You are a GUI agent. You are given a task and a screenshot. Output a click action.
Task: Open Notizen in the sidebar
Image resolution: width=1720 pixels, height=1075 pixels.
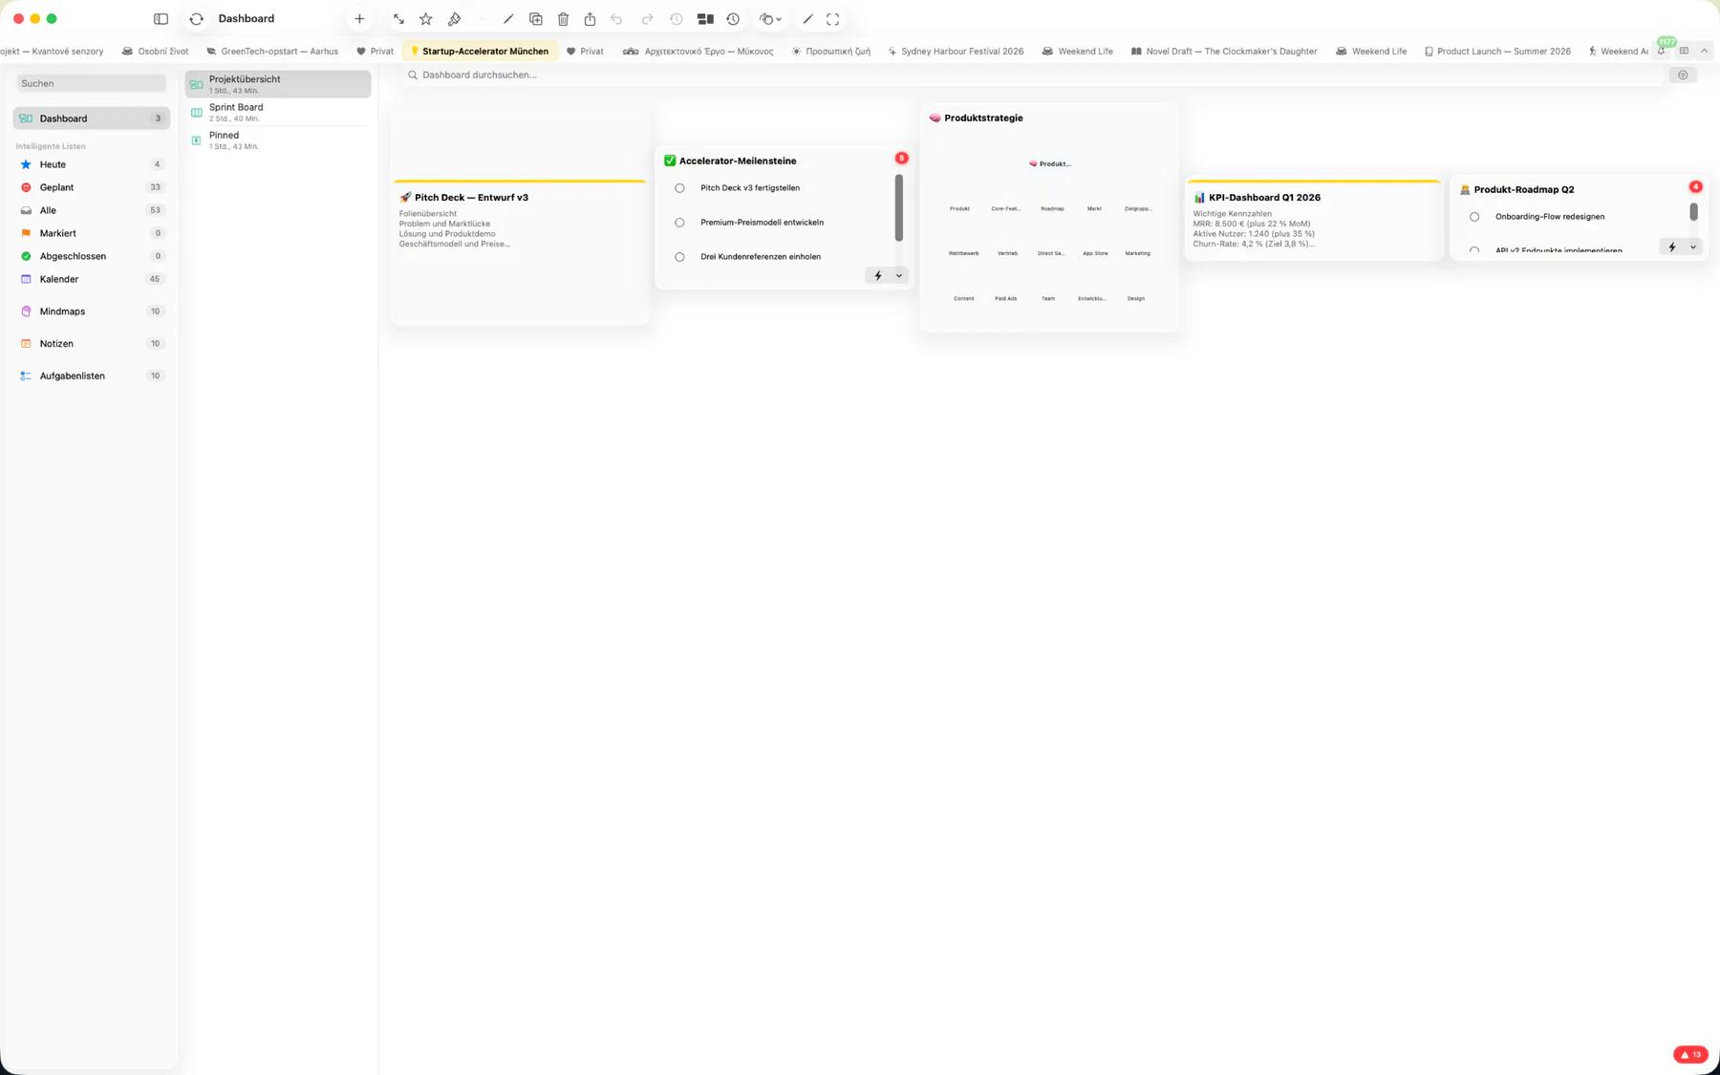tap(92, 344)
